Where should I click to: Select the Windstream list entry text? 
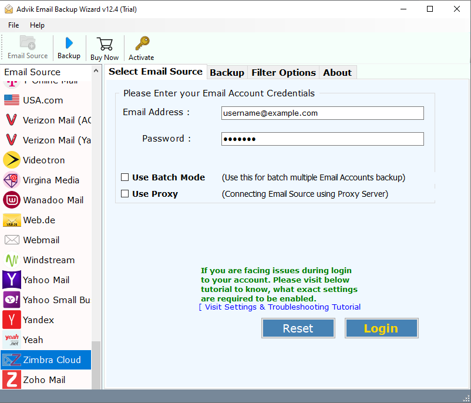(49, 260)
